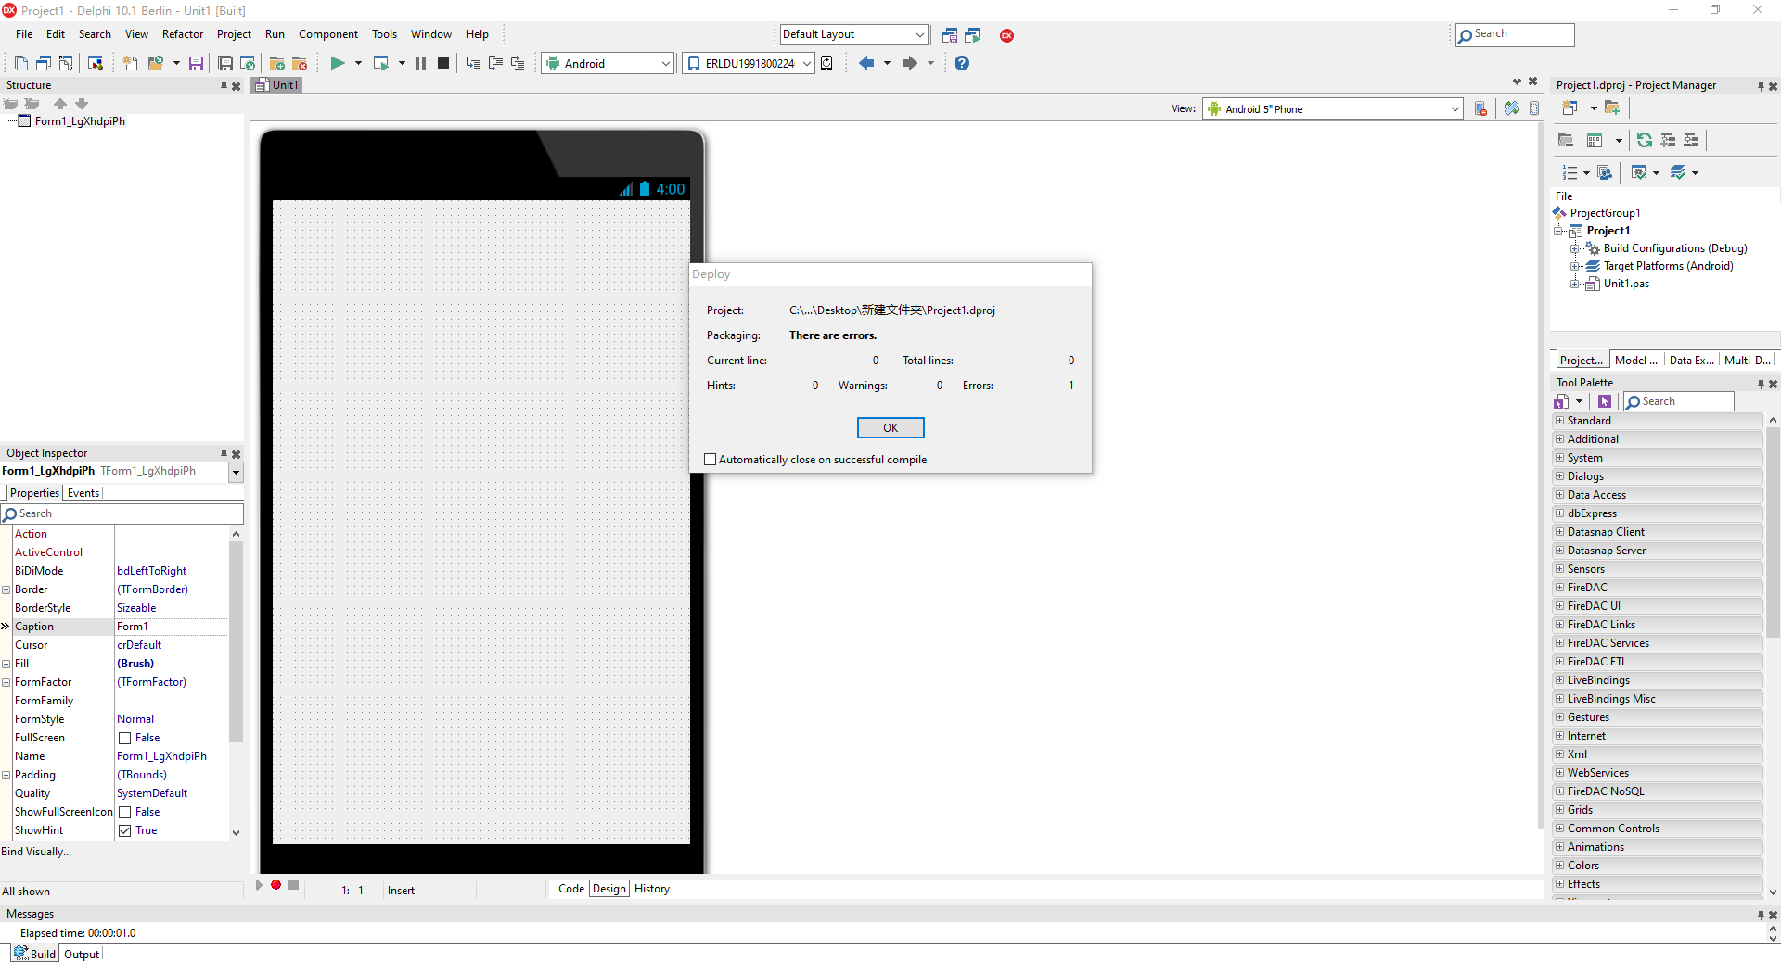This screenshot has height=962, width=1781.
Task: Click the Expand All icon in Project Manager
Action: click(1668, 140)
